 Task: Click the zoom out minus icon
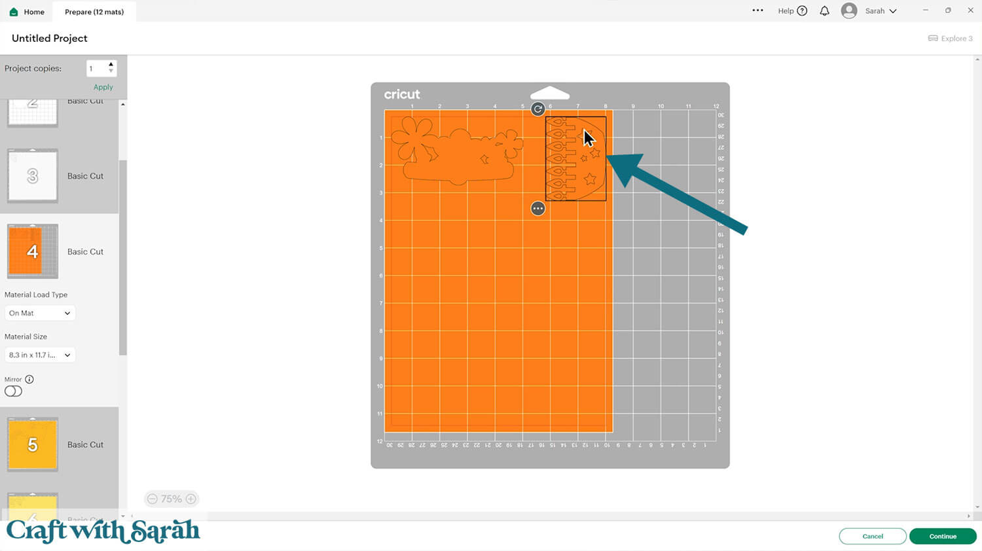click(152, 499)
